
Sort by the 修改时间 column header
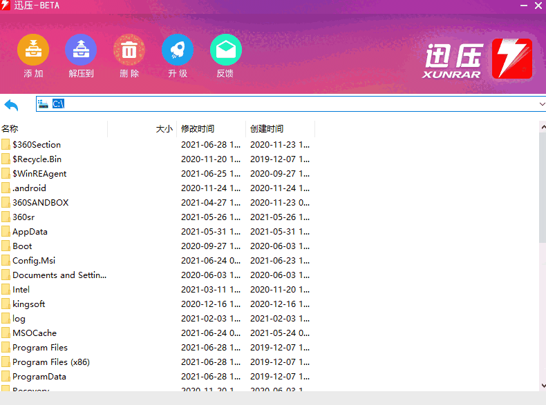coord(198,129)
